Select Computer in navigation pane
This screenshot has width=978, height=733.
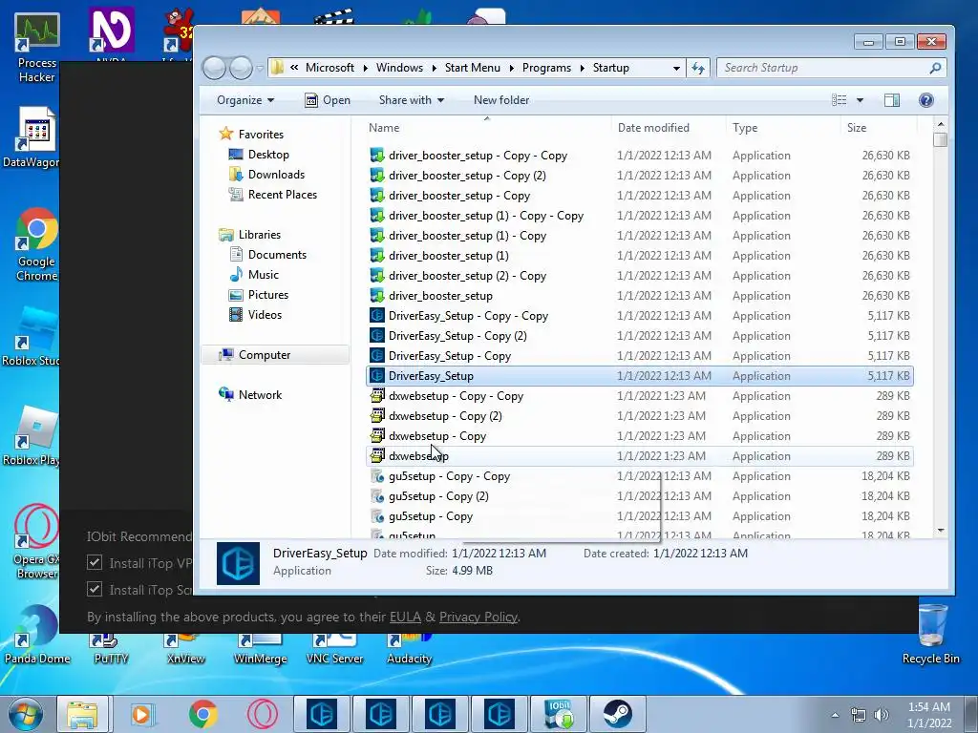(265, 355)
